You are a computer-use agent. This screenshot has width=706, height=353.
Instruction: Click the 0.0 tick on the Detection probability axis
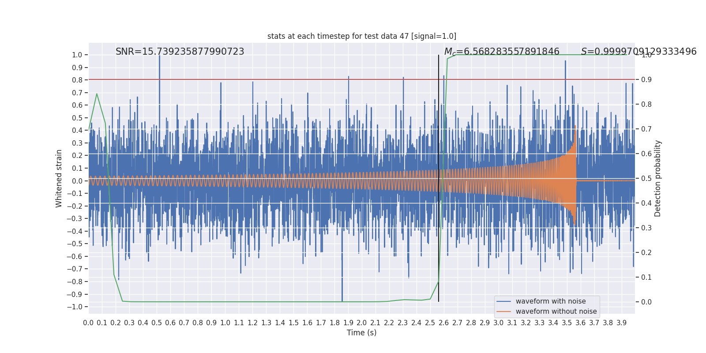click(x=646, y=302)
